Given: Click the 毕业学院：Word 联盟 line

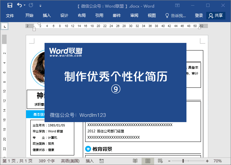Looking at the screenshot, I should 48,131.
